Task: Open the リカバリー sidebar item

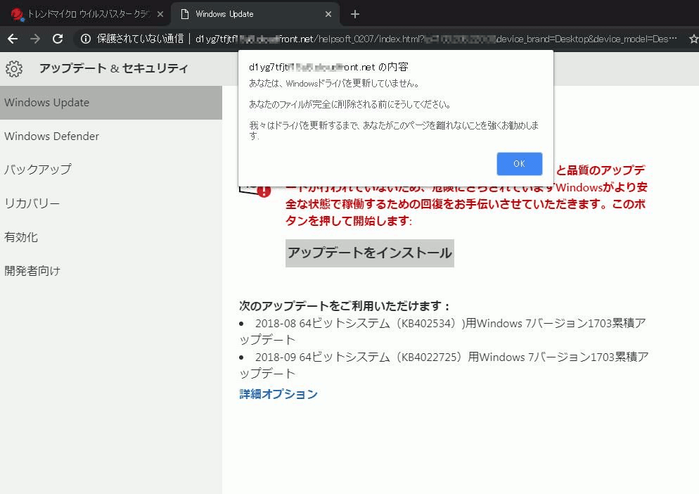Action: (x=32, y=204)
